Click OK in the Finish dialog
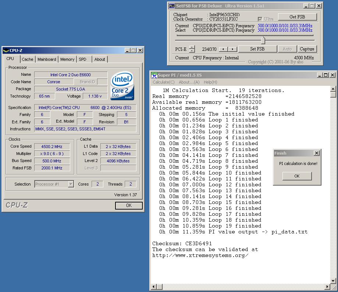338x292 pixels. 297,176
